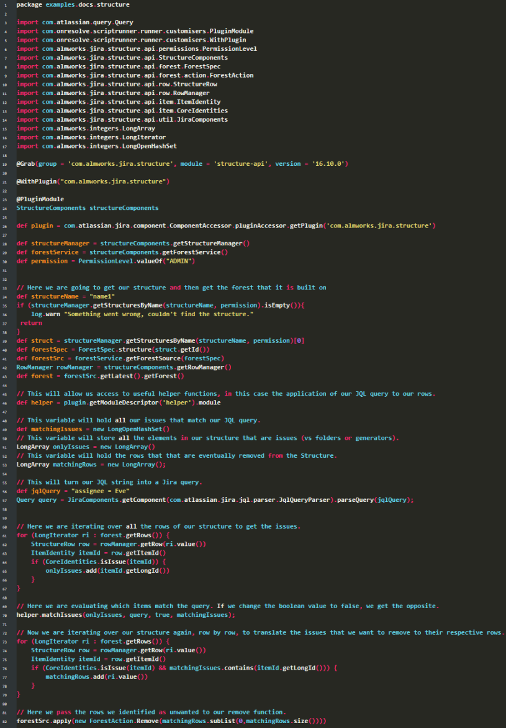This screenshot has height=728, width=506.
Task: Select the line def jqlQuery = "assignee = Eve"
Action: (x=73, y=491)
